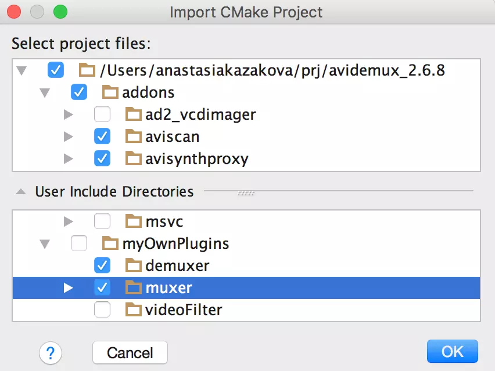Uncheck the avisynthproxy checkbox
The height and width of the screenshot is (371, 495).
pos(102,158)
